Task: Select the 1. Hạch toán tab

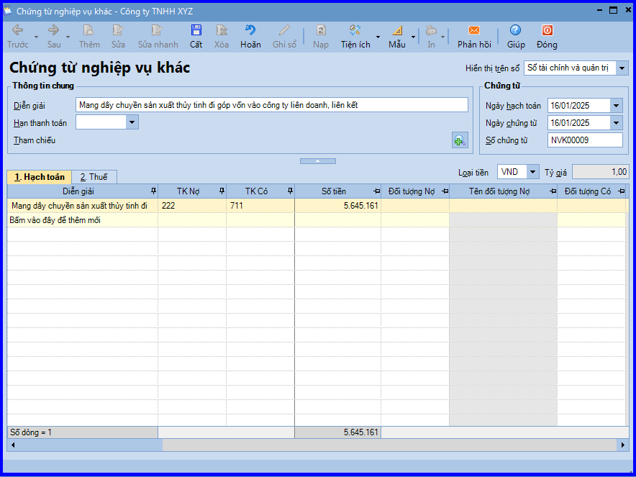Action: coord(40,177)
